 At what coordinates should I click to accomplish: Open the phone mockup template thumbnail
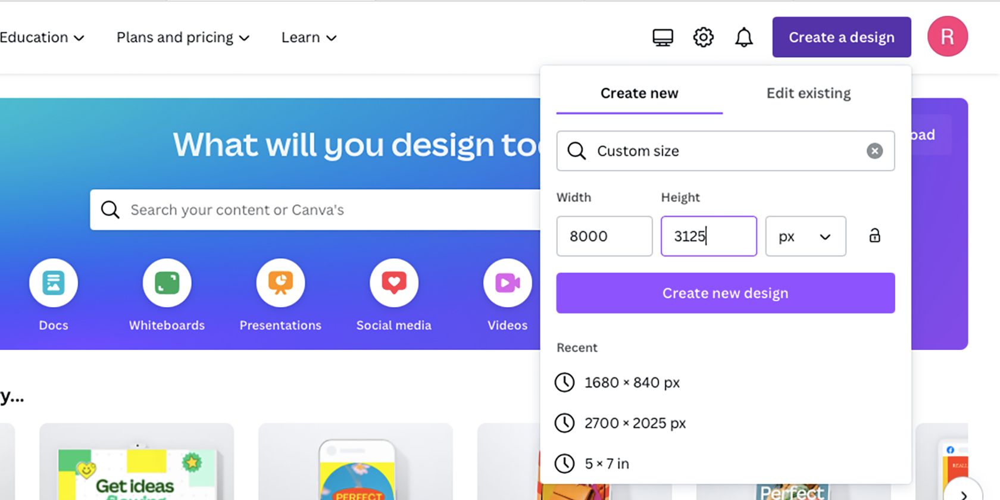355,462
